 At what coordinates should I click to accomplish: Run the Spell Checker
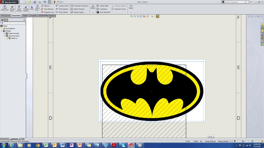point(19,9)
